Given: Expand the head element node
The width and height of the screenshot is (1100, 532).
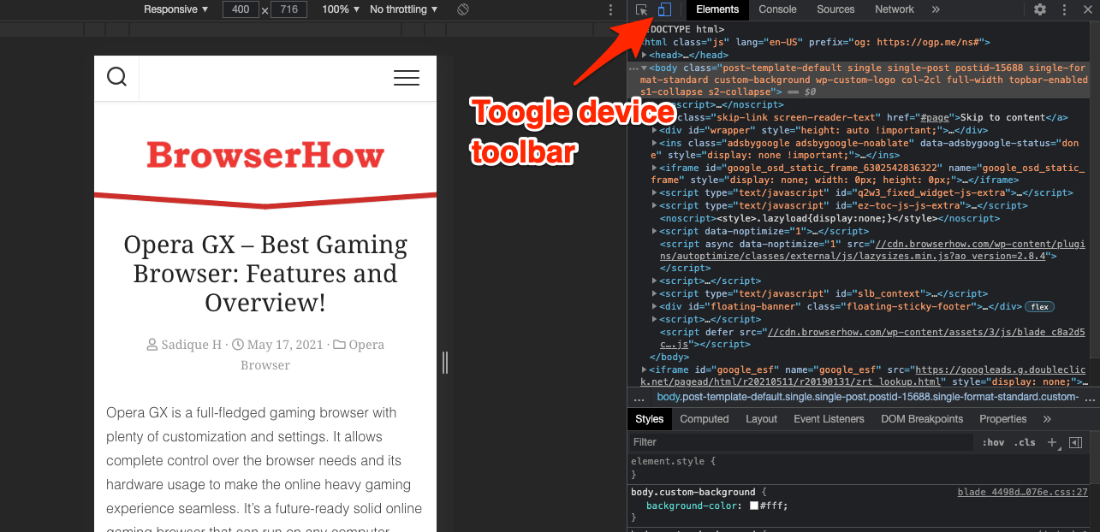Looking at the screenshot, I should [x=644, y=55].
